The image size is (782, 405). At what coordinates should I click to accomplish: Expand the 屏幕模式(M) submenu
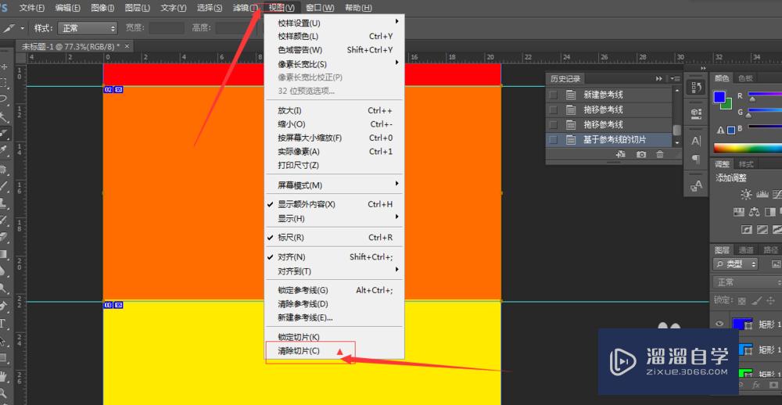[334, 185]
